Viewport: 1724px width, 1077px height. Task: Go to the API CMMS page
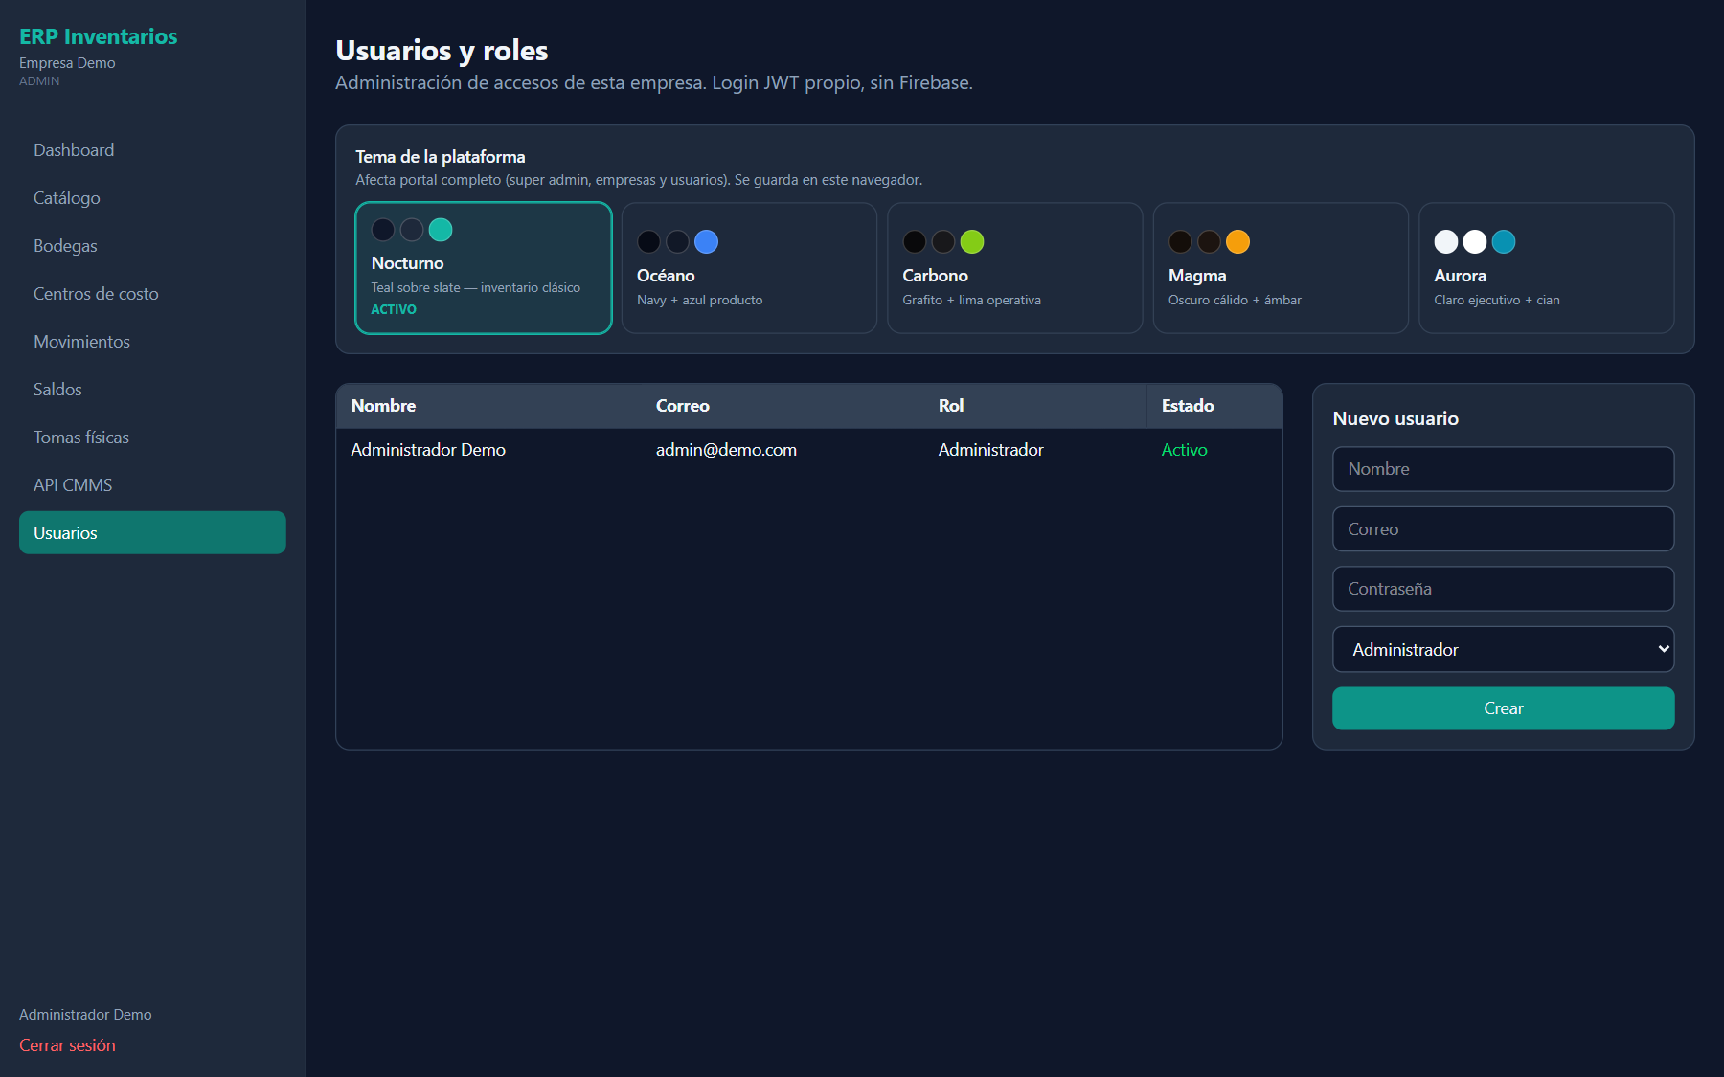point(152,485)
